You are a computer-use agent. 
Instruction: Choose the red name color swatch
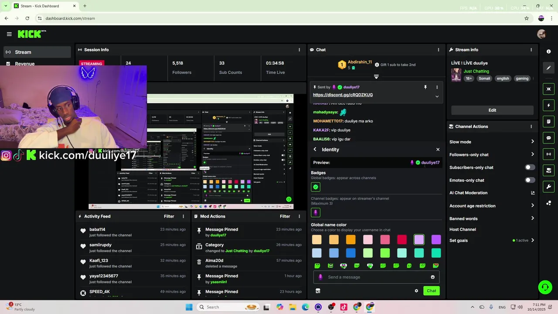click(x=402, y=239)
